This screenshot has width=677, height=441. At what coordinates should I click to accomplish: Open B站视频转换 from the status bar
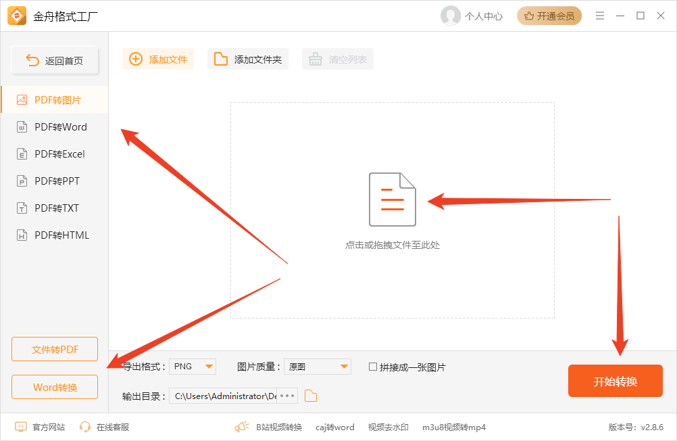click(x=278, y=427)
